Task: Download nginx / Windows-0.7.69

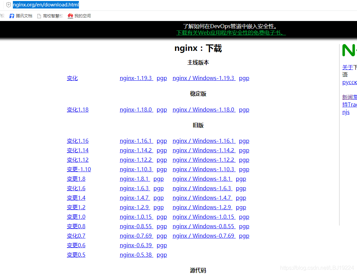Action: (x=204, y=236)
